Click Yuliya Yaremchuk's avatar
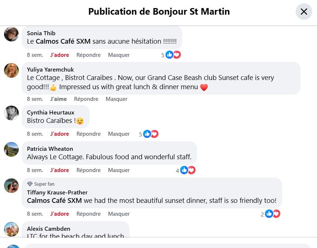317x248 pixels. [x=11, y=70]
